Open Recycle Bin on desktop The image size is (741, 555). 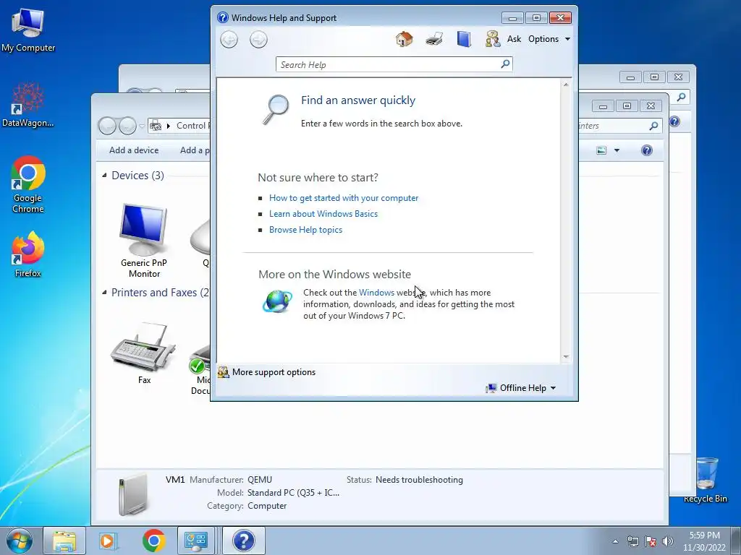coord(706,480)
